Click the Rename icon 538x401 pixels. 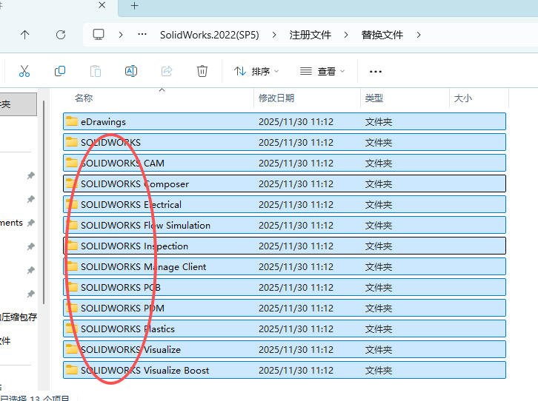click(131, 71)
